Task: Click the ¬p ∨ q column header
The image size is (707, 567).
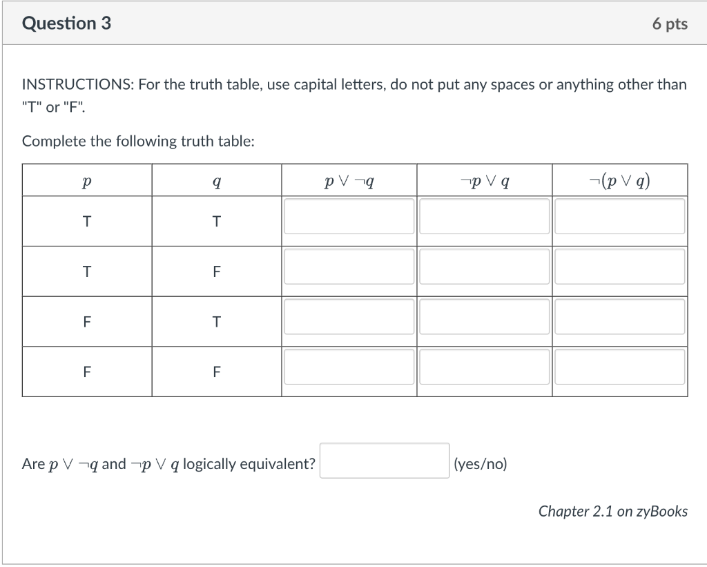Action: tap(485, 182)
